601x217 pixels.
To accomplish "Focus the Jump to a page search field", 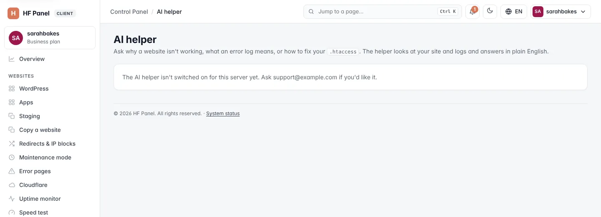I will pyautogui.click(x=383, y=12).
